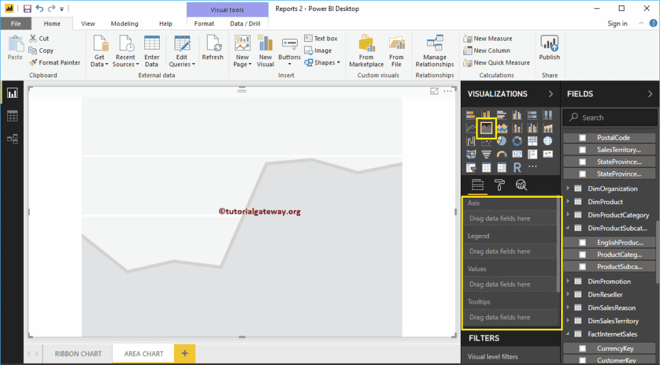This screenshot has width=660, height=365.
Task: Select the Donut chart visual
Action: pos(517,141)
